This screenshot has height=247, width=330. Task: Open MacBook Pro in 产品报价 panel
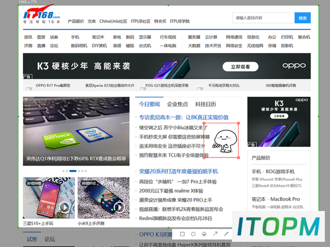285,199
